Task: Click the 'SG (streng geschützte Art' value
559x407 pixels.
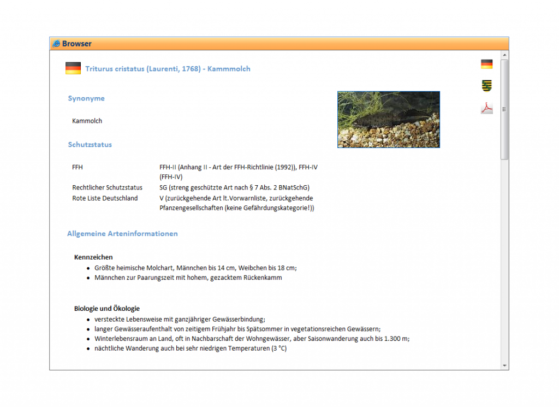Action: click(x=235, y=187)
